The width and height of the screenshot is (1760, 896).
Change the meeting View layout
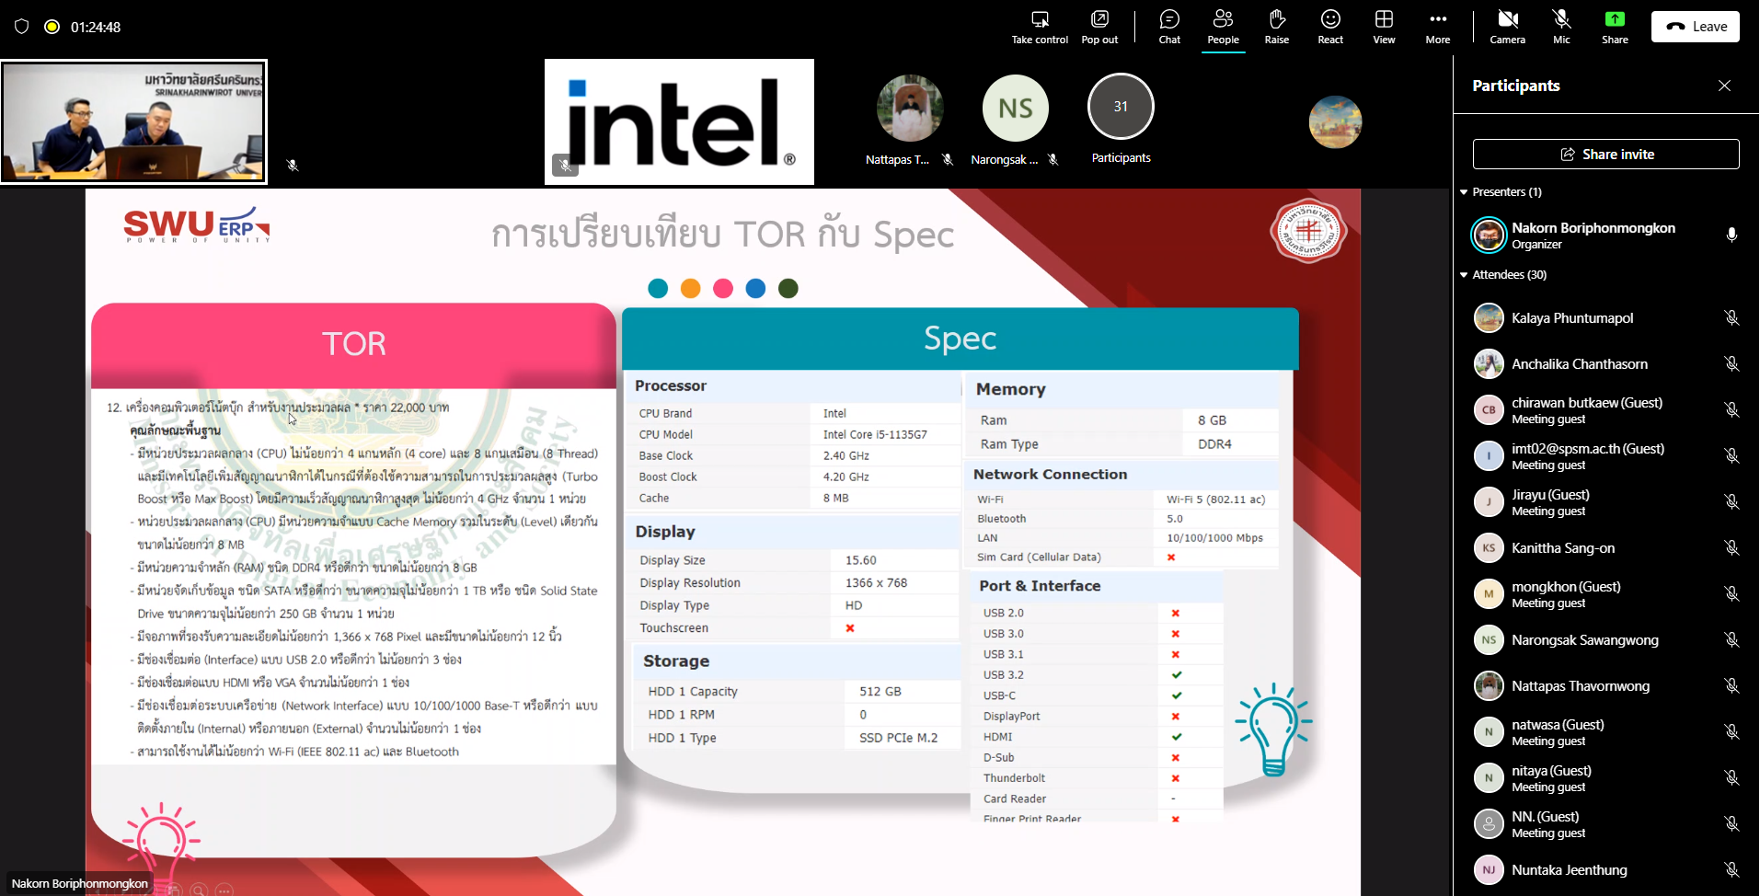click(1384, 20)
